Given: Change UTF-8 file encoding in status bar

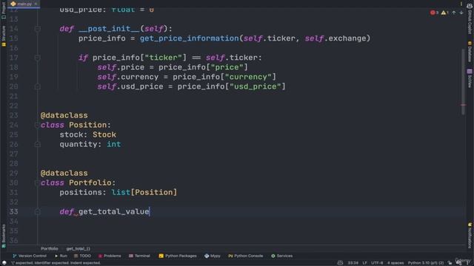Looking at the screenshot, I should (377, 263).
